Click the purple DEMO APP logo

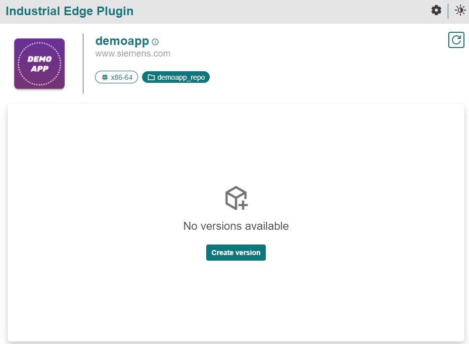(x=39, y=64)
